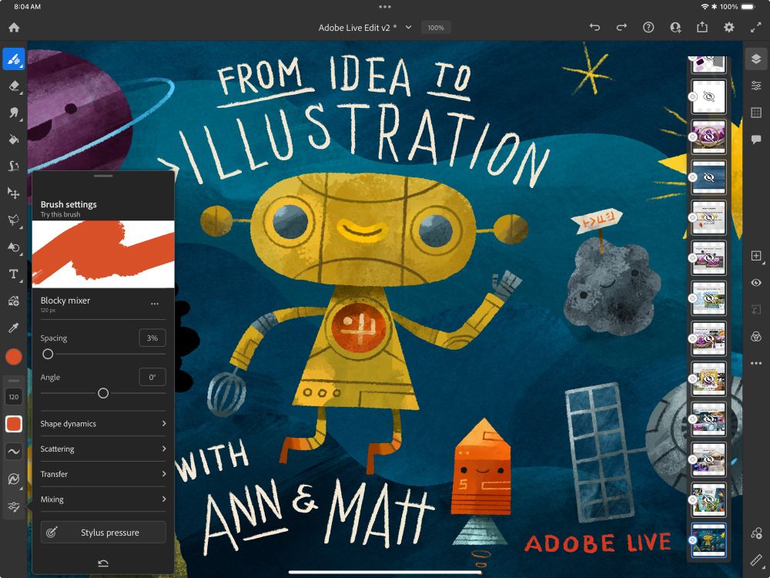Tap the brush preview to try it
770x578 pixels.
103,254
